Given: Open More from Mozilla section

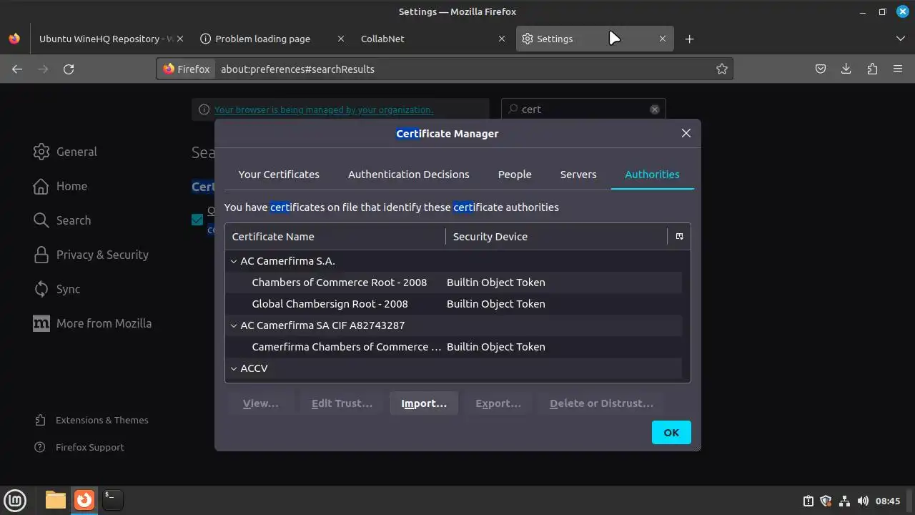Looking at the screenshot, I should coord(92,323).
